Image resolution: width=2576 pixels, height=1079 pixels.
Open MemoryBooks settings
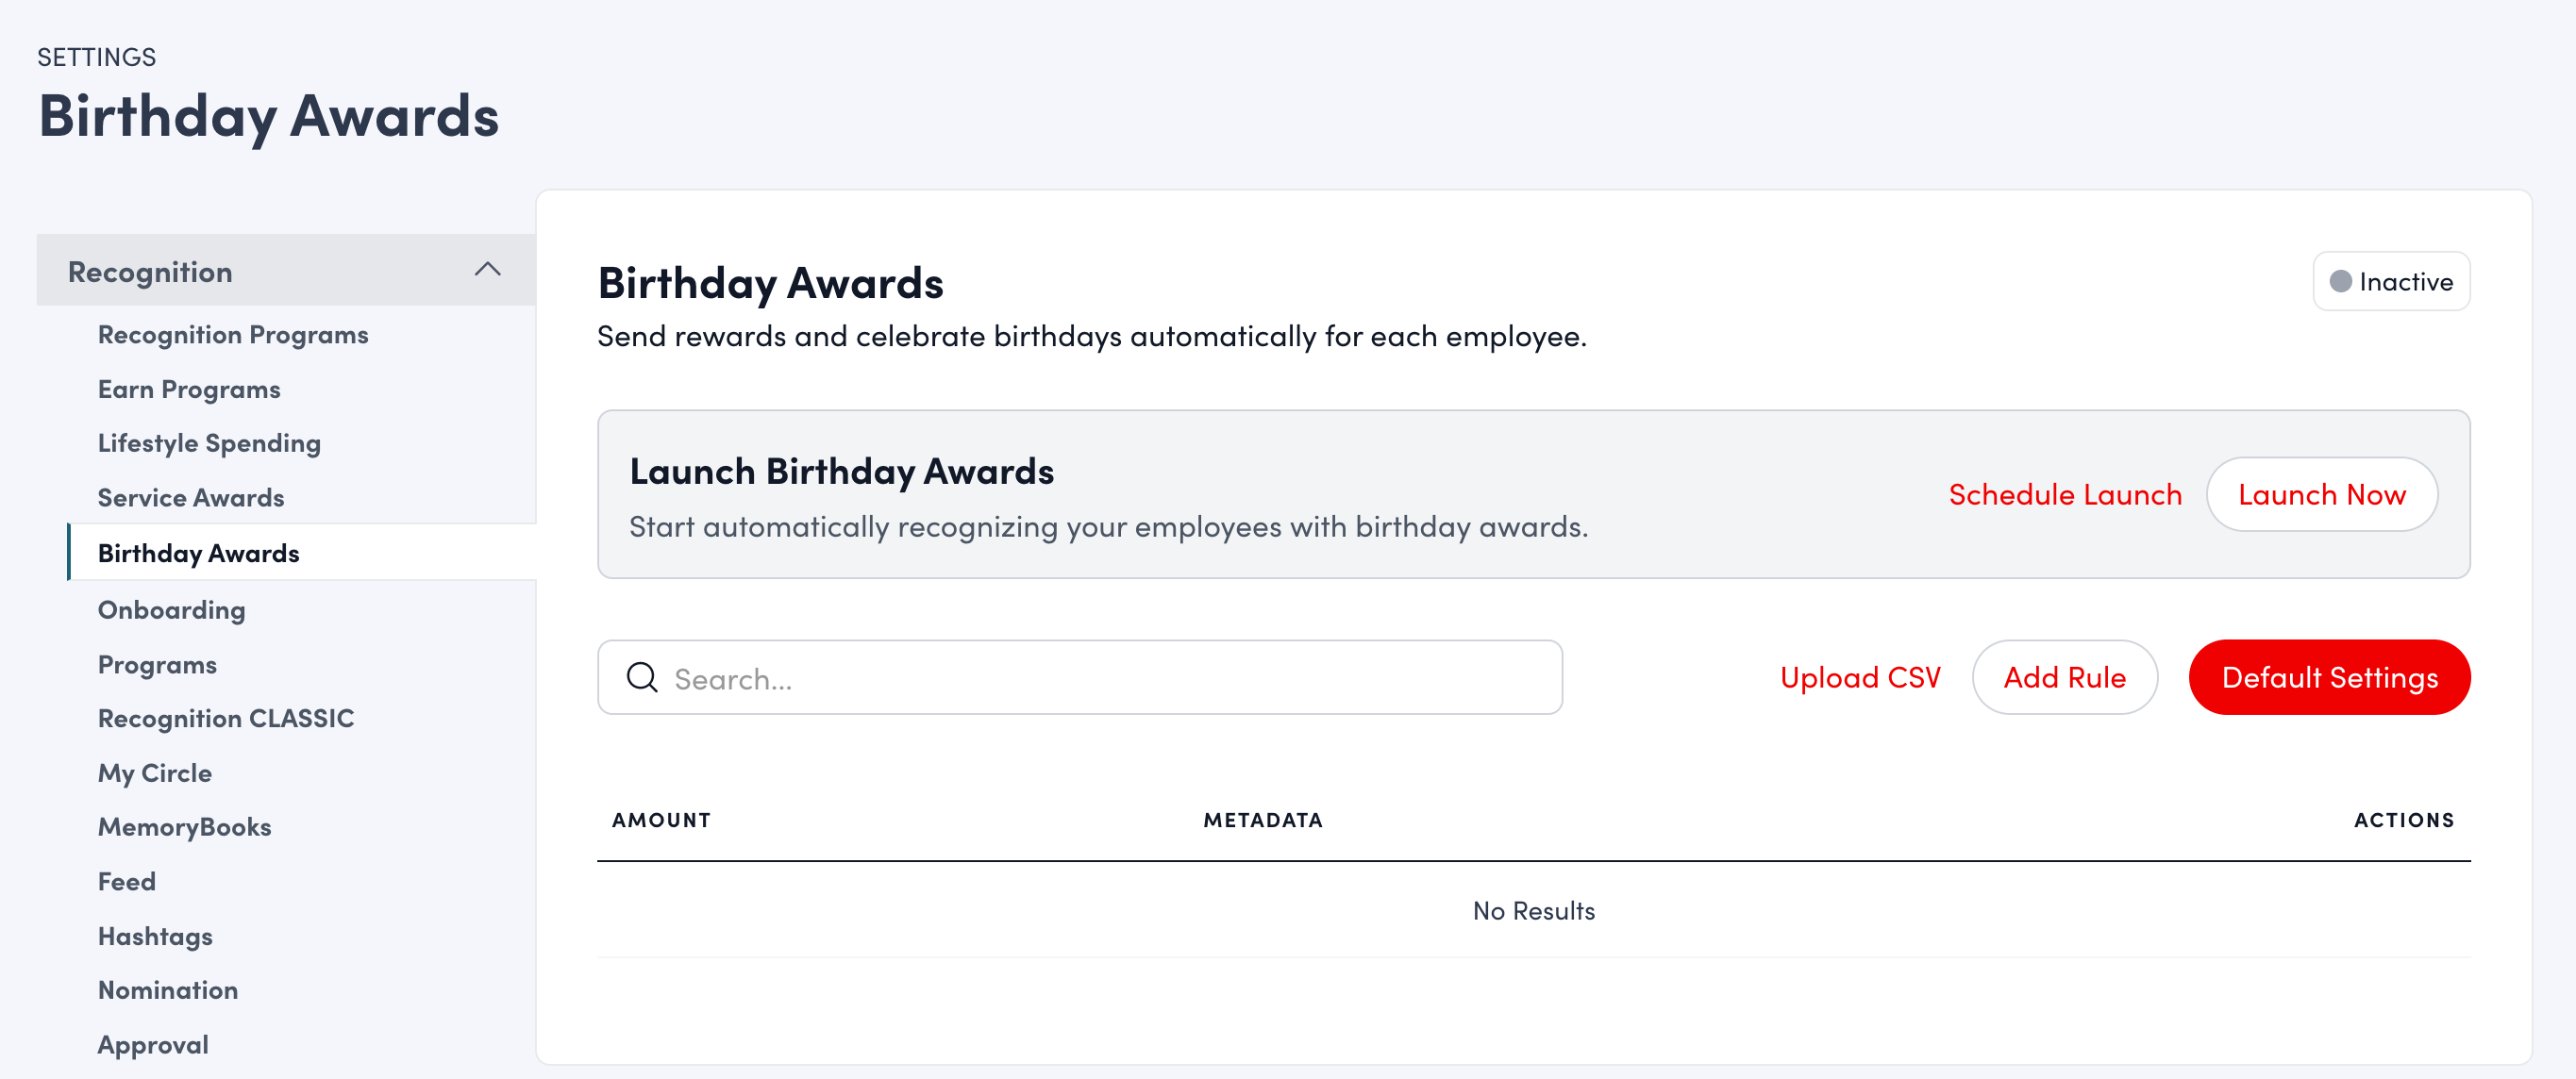click(x=185, y=827)
